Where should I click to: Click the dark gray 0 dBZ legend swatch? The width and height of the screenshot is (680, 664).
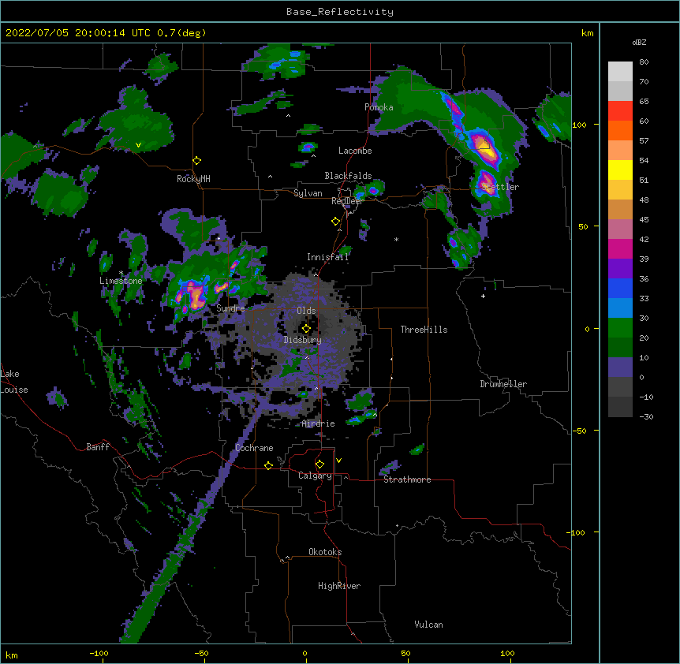(620, 387)
